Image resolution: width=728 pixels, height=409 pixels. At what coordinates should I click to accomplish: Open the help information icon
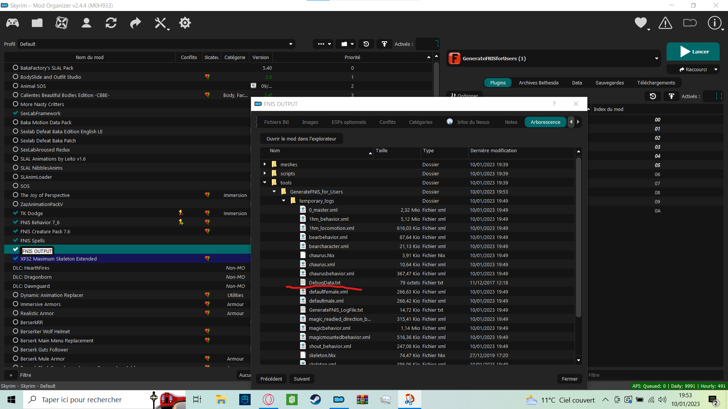[x=715, y=23]
